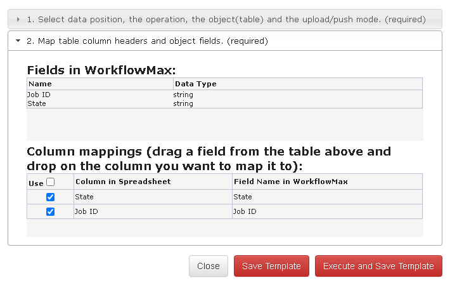Uncheck the Job ID row checkbox
This screenshot has width=450, height=292.
(x=50, y=211)
